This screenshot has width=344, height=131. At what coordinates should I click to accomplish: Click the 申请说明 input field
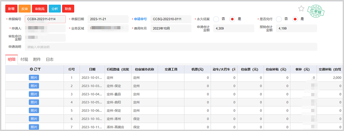[171, 47]
